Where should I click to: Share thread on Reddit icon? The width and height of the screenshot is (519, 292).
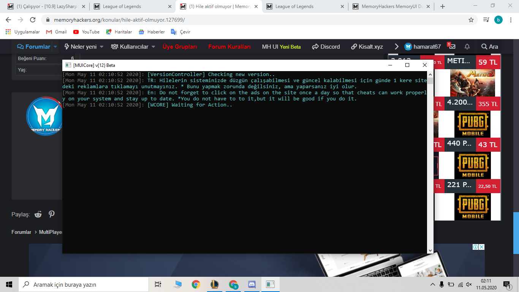click(38, 214)
